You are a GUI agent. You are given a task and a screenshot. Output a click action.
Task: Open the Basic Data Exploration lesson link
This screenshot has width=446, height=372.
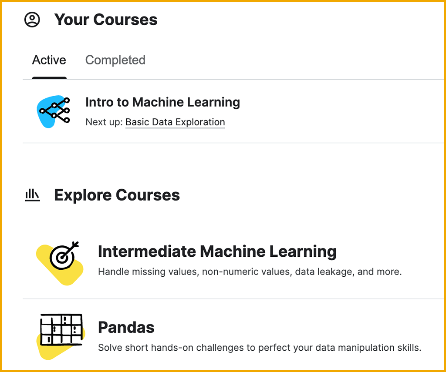coord(175,122)
